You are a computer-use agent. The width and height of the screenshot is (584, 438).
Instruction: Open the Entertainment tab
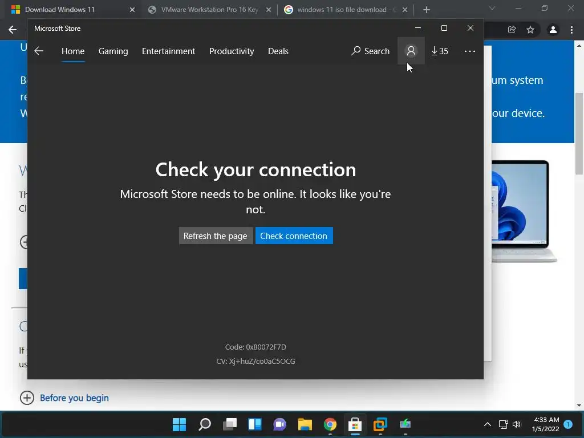coord(168,51)
